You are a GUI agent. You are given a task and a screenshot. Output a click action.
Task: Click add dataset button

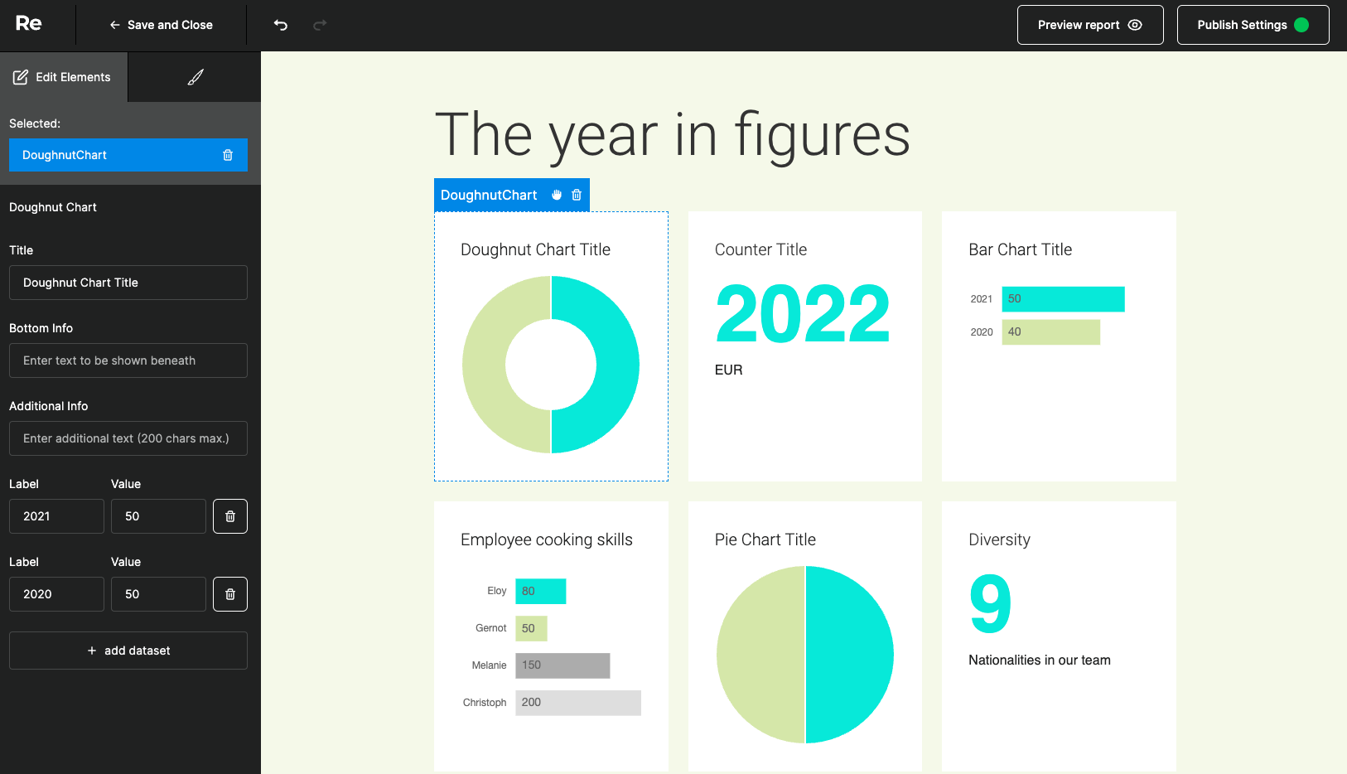(x=128, y=651)
